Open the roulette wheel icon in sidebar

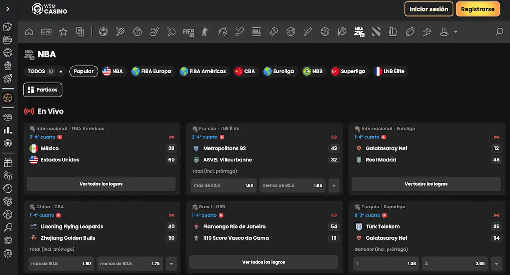click(x=8, y=53)
